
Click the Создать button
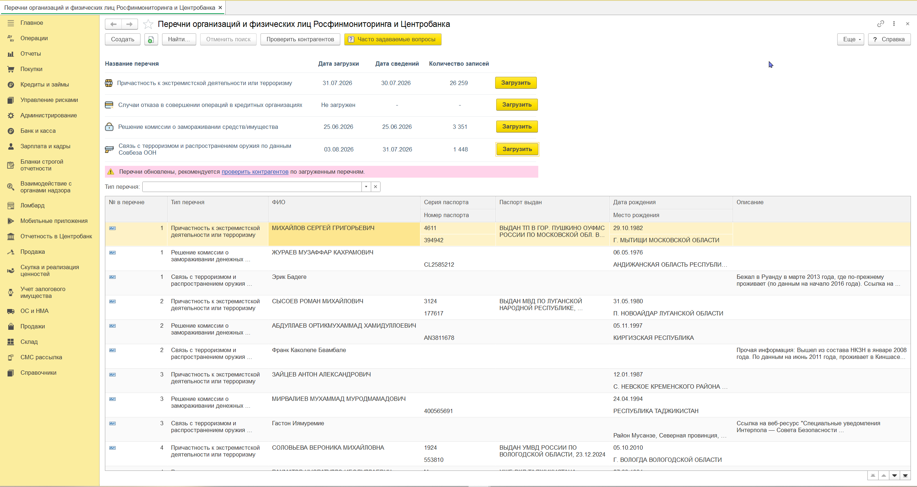click(123, 39)
